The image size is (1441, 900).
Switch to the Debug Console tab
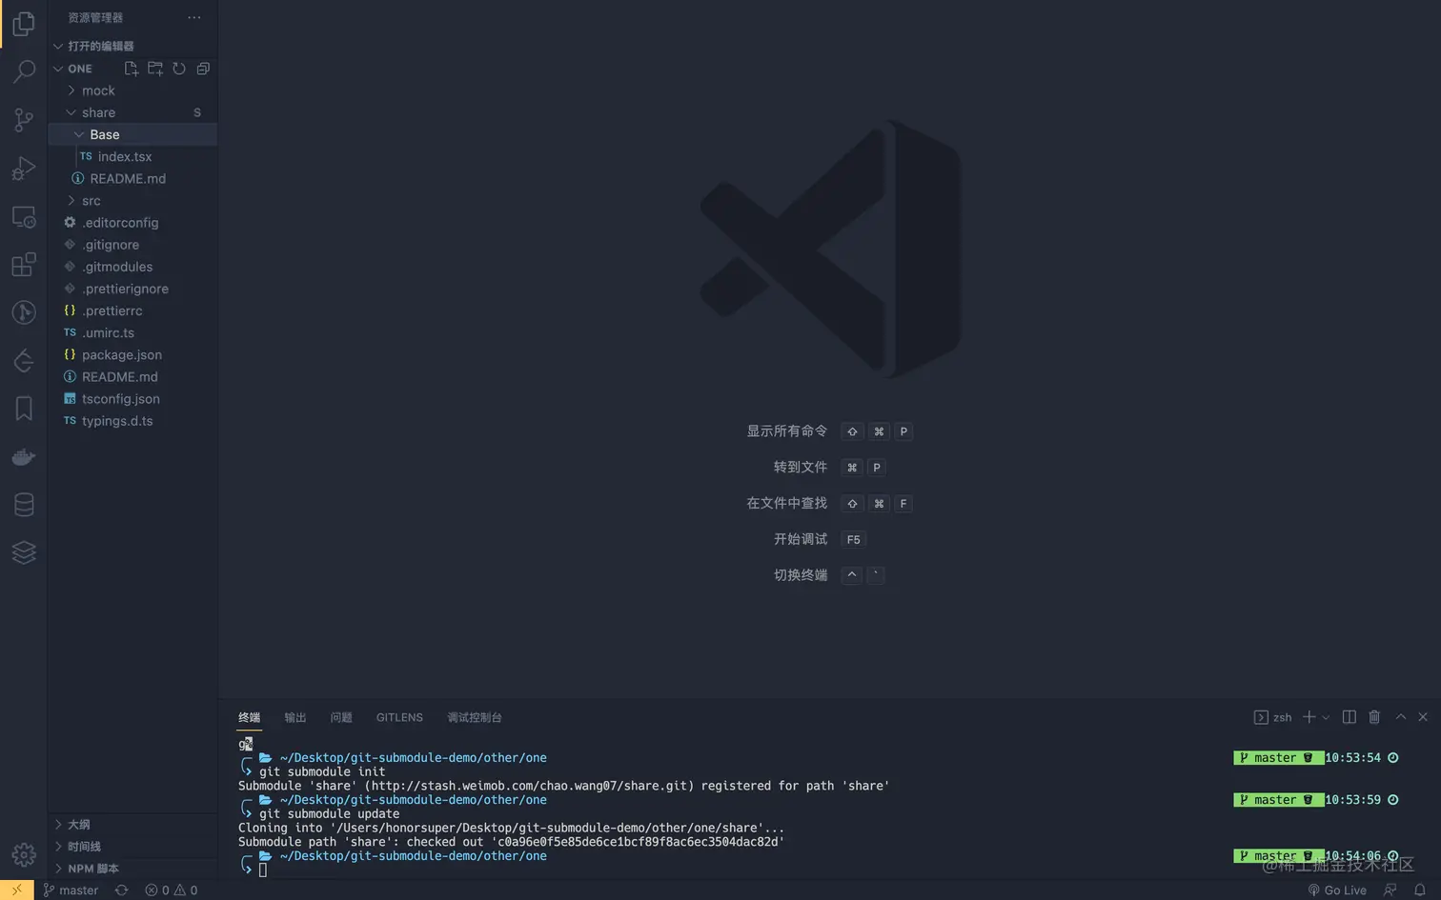click(475, 717)
